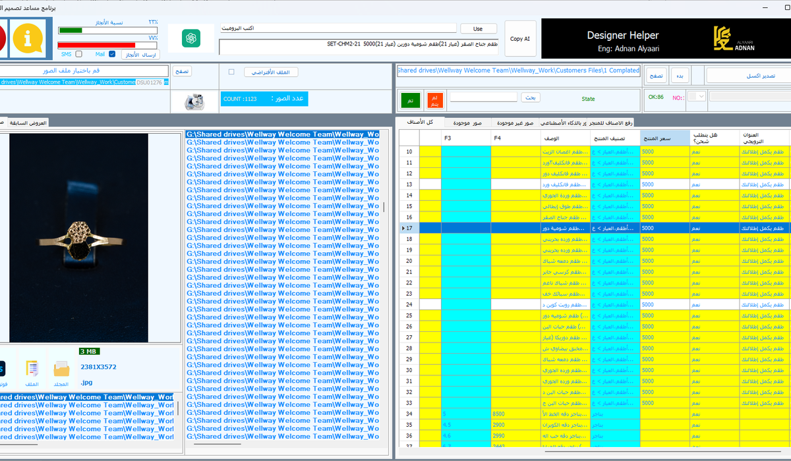This screenshot has height=461, width=791.
Task: Click the F4 column header
Action: pos(515,138)
